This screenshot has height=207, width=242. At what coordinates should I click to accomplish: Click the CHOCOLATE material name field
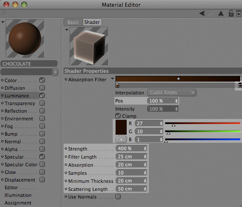click(x=29, y=64)
